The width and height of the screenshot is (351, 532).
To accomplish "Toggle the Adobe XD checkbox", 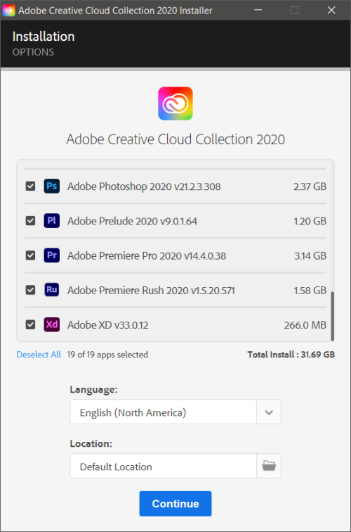I will [30, 324].
